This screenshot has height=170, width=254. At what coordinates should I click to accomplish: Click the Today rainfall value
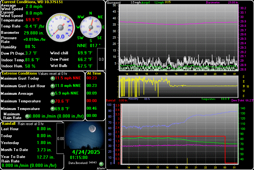tap(44, 136)
